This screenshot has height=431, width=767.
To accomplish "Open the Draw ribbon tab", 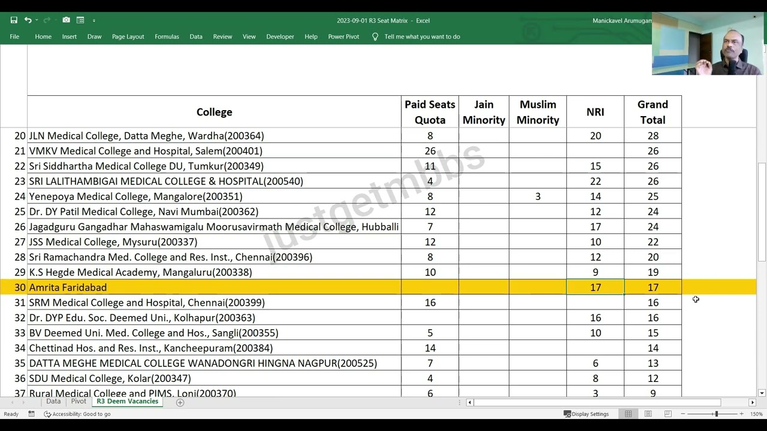I will click(95, 37).
